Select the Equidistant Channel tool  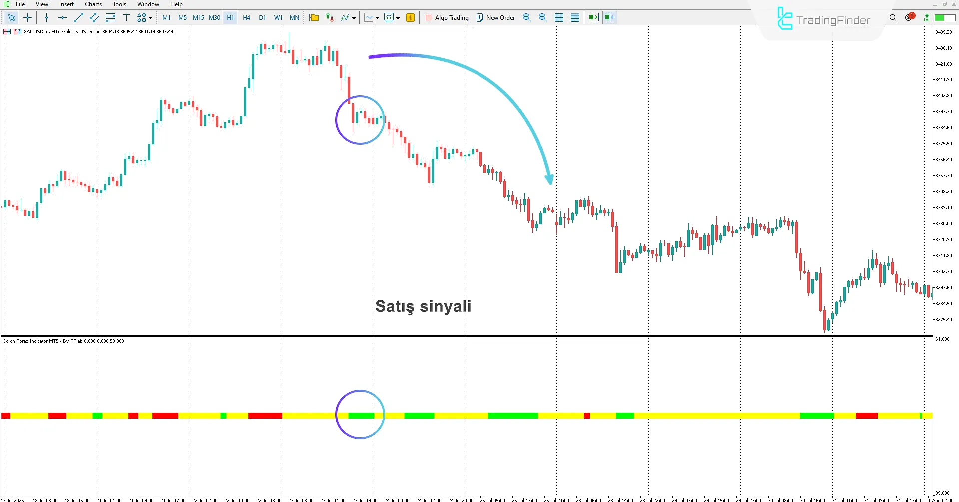[94, 17]
